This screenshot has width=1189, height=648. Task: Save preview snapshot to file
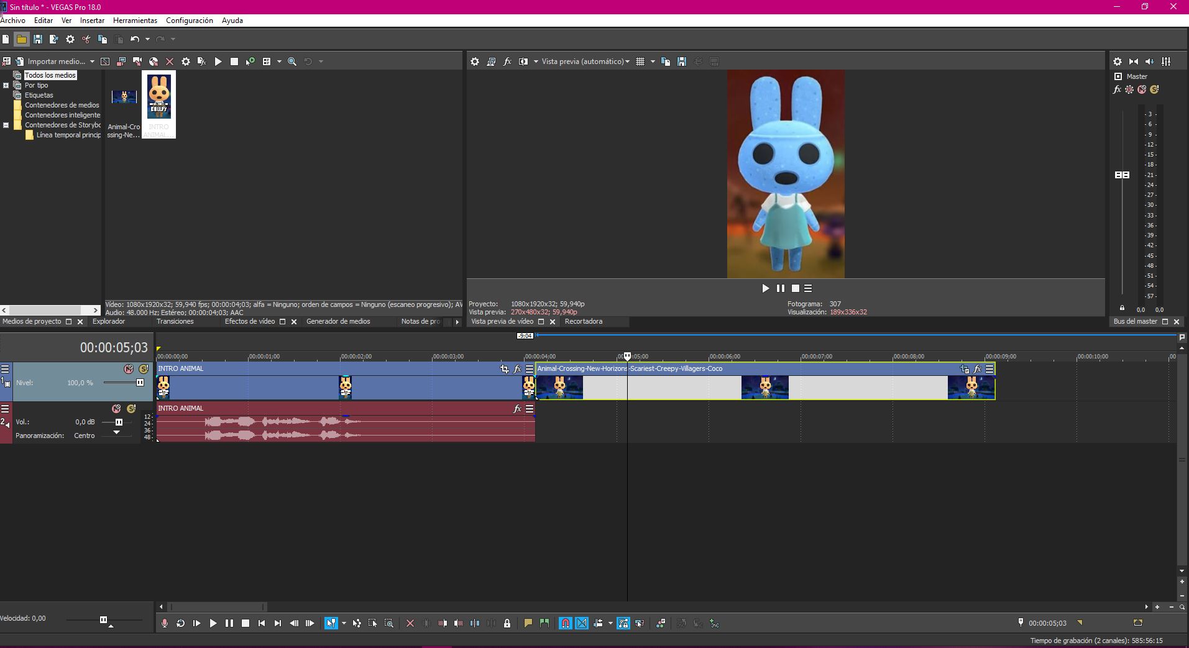[x=682, y=62]
